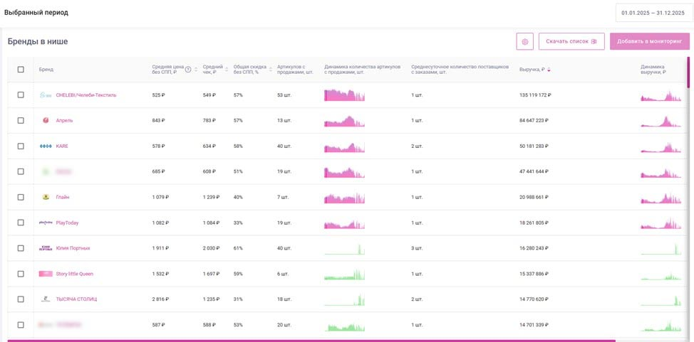Click Добавить в мониторинг button
694x342 pixels.
(650, 41)
